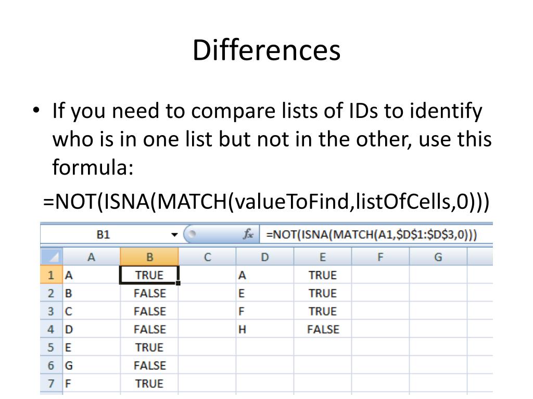
Task: Click the Select All corner triangle
Action: coord(52,257)
